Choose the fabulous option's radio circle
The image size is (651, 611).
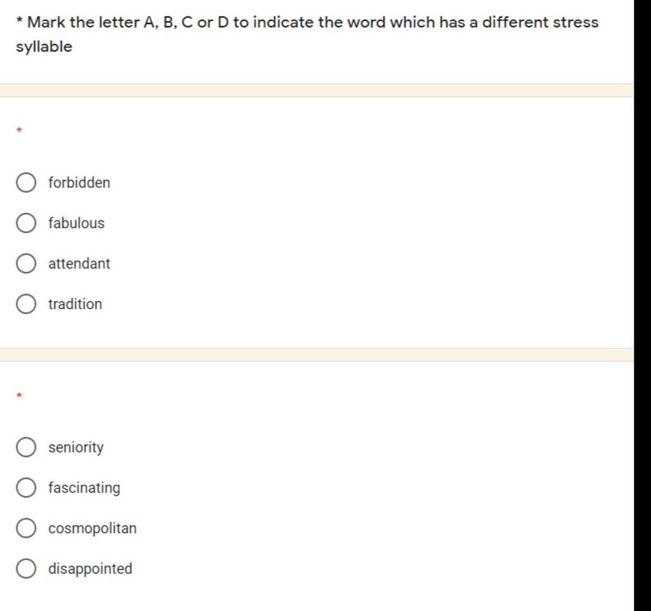pos(25,223)
